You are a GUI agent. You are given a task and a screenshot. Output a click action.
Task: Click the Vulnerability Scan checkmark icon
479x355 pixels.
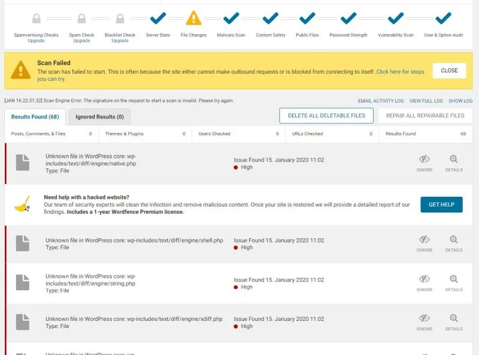(396, 19)
